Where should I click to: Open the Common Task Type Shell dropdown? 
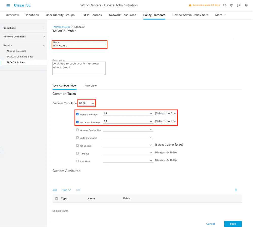(x=86, y=103)
